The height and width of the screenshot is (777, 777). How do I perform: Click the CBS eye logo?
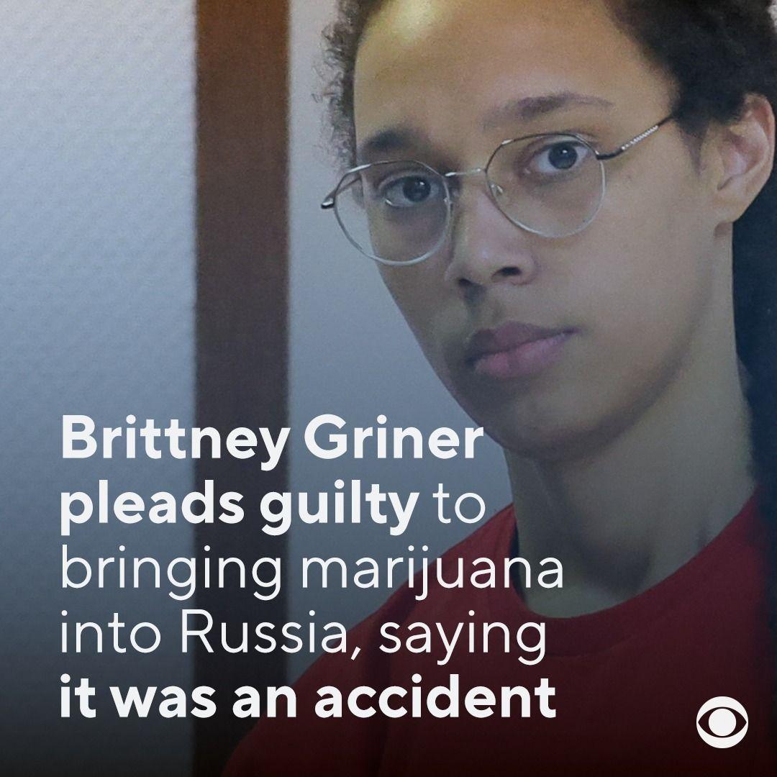[x=722, y=722]
